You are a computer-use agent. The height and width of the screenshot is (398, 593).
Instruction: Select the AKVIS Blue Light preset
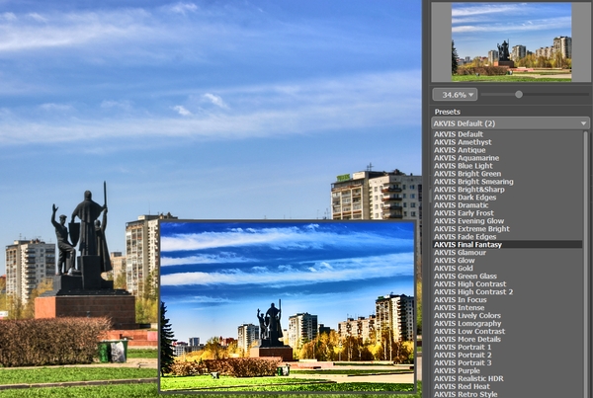point(507,166)
